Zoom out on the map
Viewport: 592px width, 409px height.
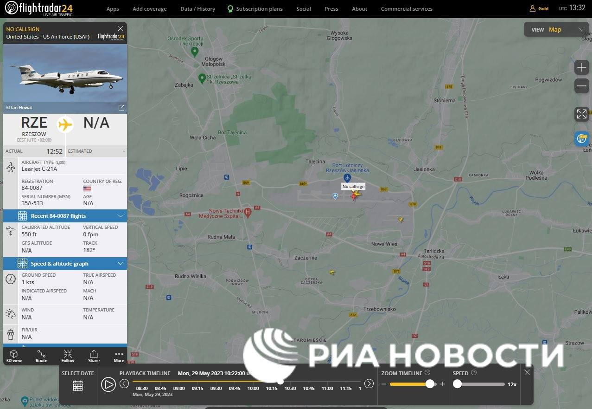point(581,86)
